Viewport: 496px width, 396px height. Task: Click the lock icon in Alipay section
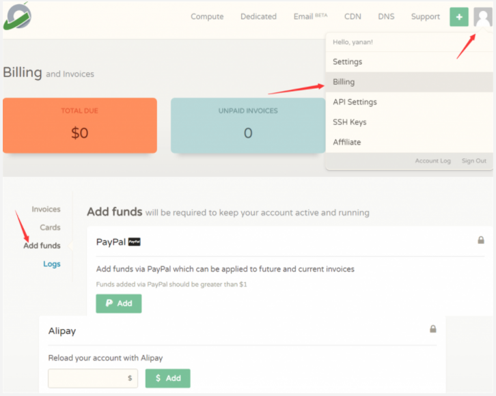(432, 329)
